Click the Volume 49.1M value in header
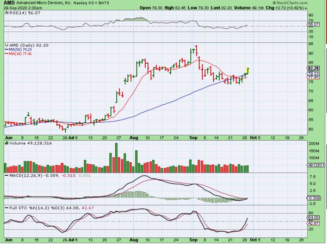The image size is (327, 244). pos(249,8)
